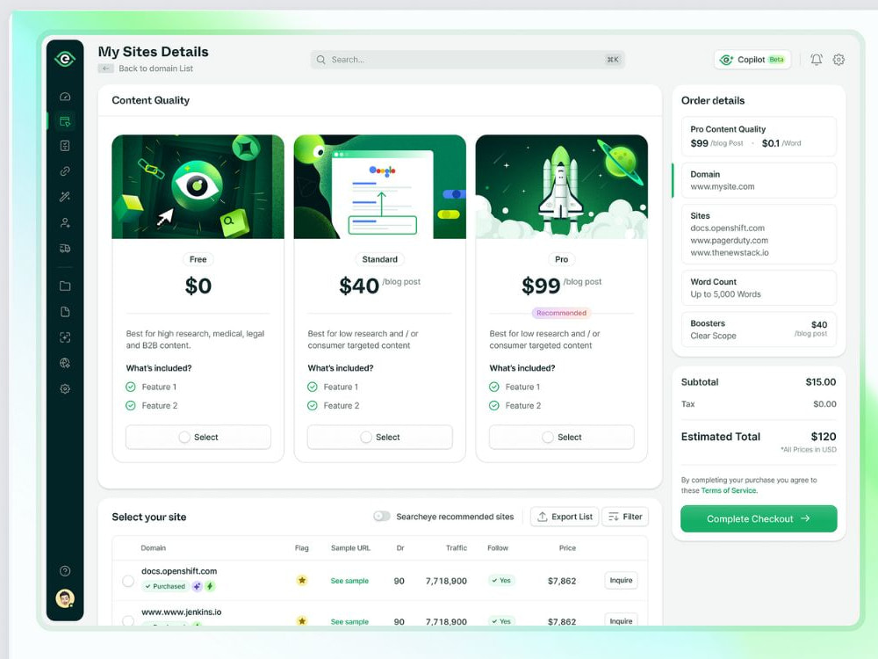Click the Recommended badge on Pro plan
878x659 pixels.
562,313
